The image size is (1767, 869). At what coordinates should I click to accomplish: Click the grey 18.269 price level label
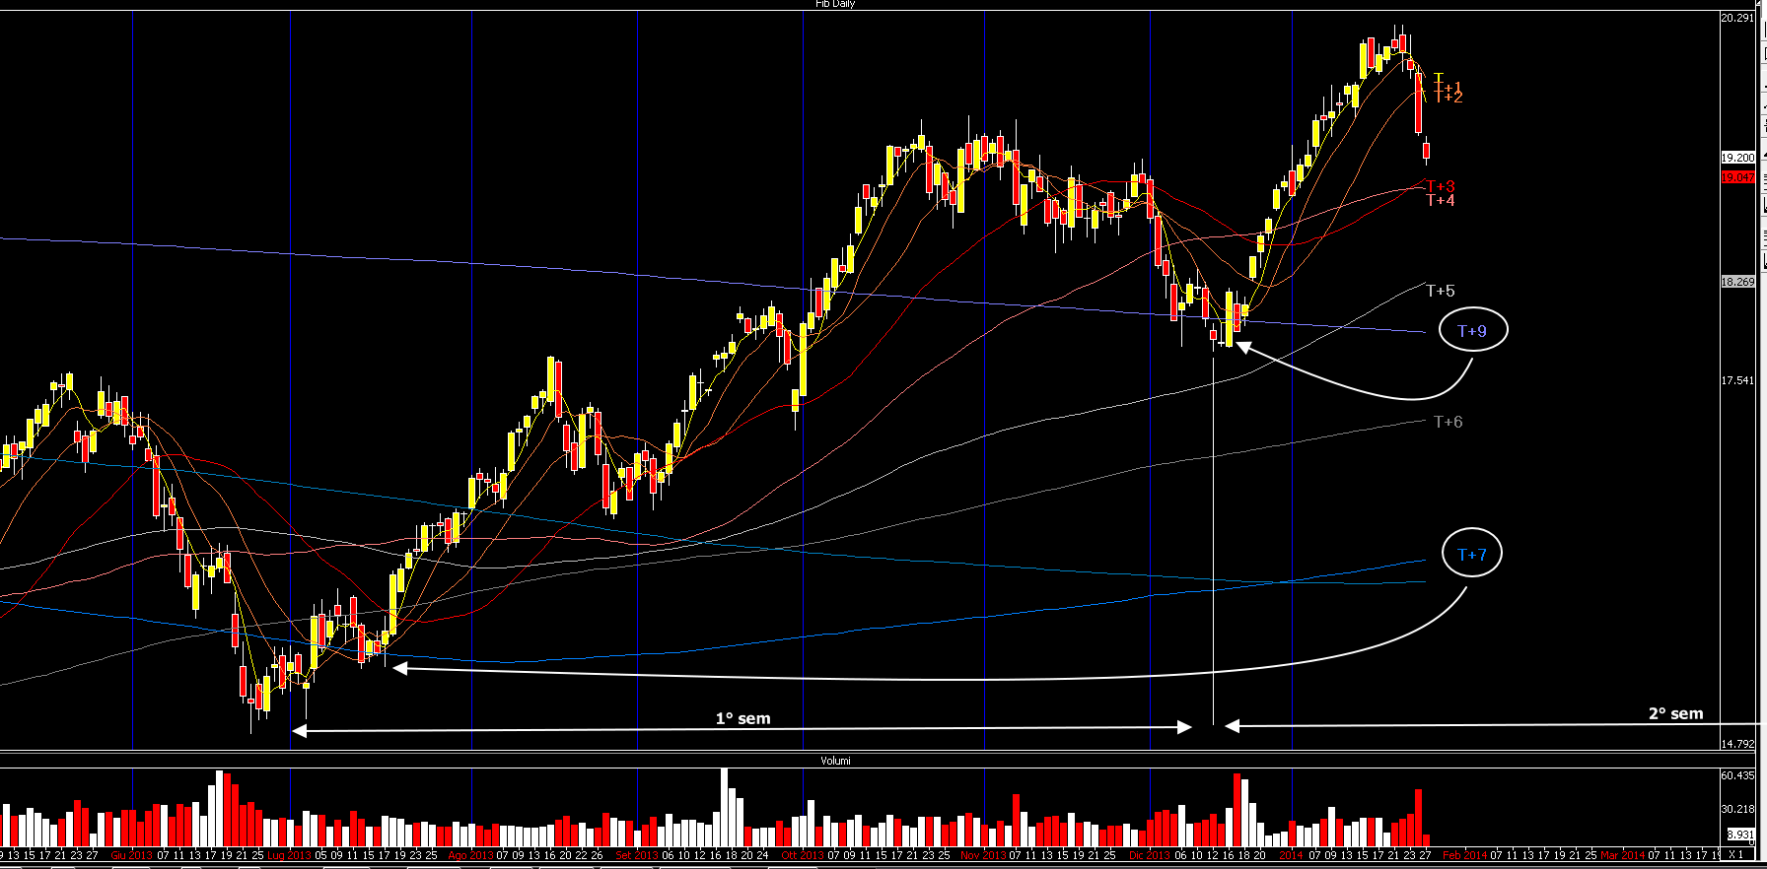click(x=1738, y=282)
